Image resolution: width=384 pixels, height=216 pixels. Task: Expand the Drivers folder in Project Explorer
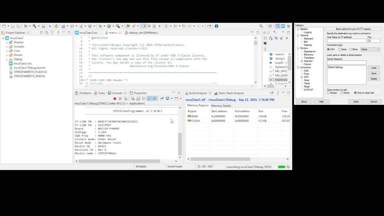[x=7, y=55]
